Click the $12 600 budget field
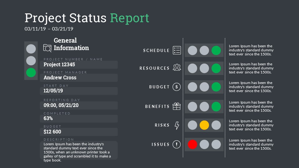 [79, 132]
